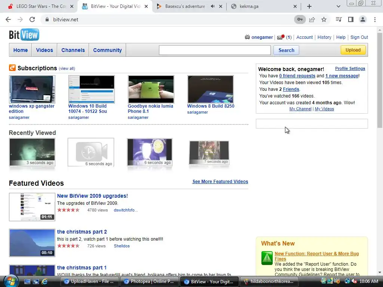The image size is (383, 287).
Task: Open Windows 10 Build 10074 video link
Action: pyautogui.click(x=88, y=109)
